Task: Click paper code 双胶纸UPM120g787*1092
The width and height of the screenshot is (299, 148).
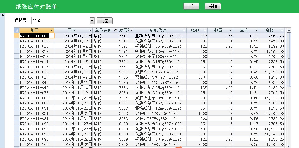Action: click(160, 82)
